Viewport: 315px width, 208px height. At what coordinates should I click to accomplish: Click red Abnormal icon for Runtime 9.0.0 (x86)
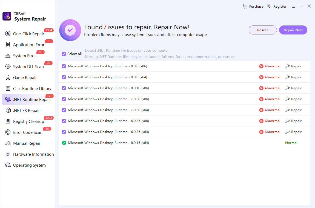(261, 66)
